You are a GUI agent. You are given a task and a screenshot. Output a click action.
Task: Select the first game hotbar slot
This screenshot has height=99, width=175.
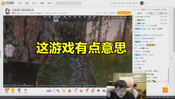click(x=46, y=18)
